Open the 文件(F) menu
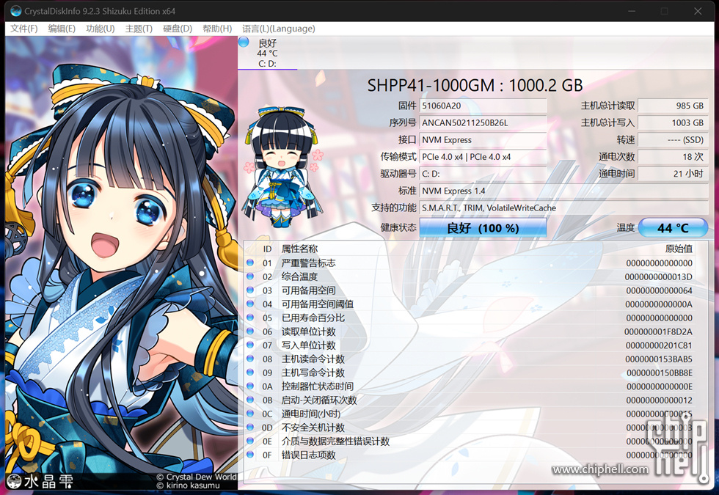719x495 pixels. point(23,29)
